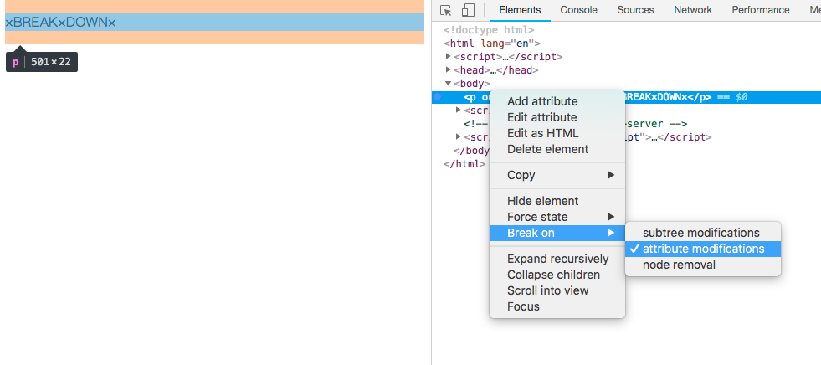Go to the Network tab
The image size is (821, 365).
pos(693,10)
